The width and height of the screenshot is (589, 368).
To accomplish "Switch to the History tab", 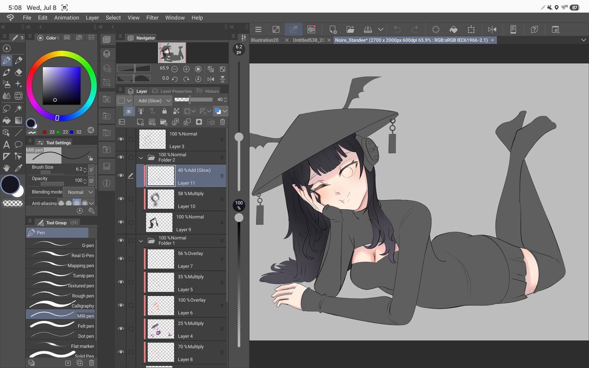I will [x=208, y=91].
